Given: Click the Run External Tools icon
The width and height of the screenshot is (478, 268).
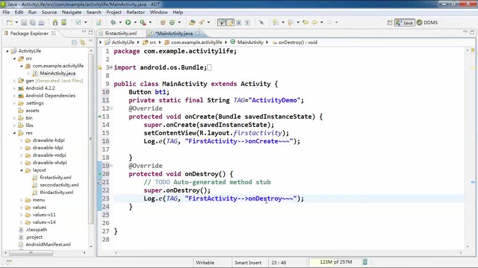Looking at the screenshot, I should [143, 22].
